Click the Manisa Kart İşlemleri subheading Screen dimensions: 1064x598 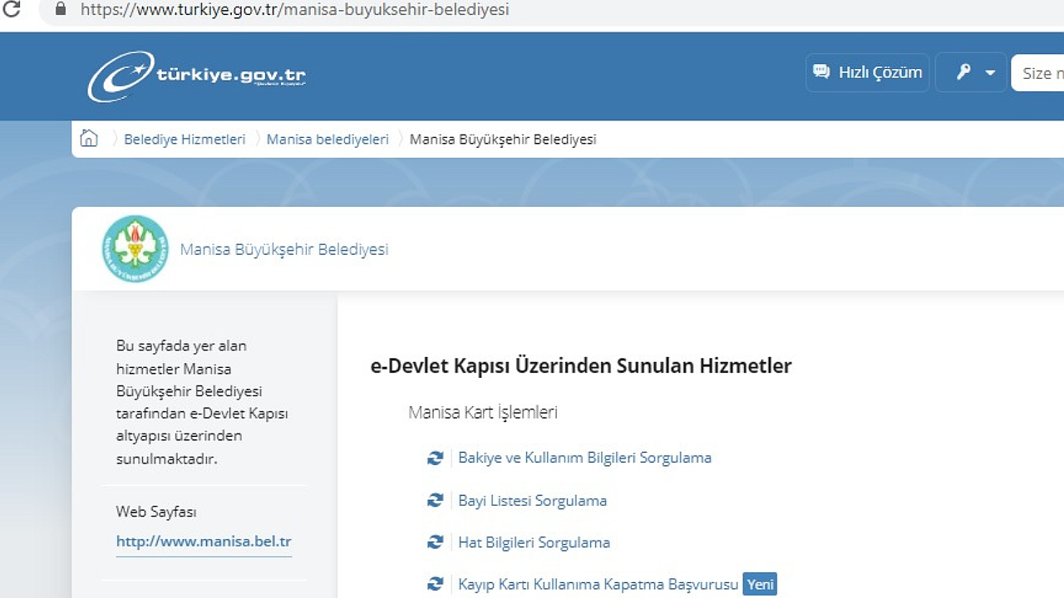[x=482, y=413]
